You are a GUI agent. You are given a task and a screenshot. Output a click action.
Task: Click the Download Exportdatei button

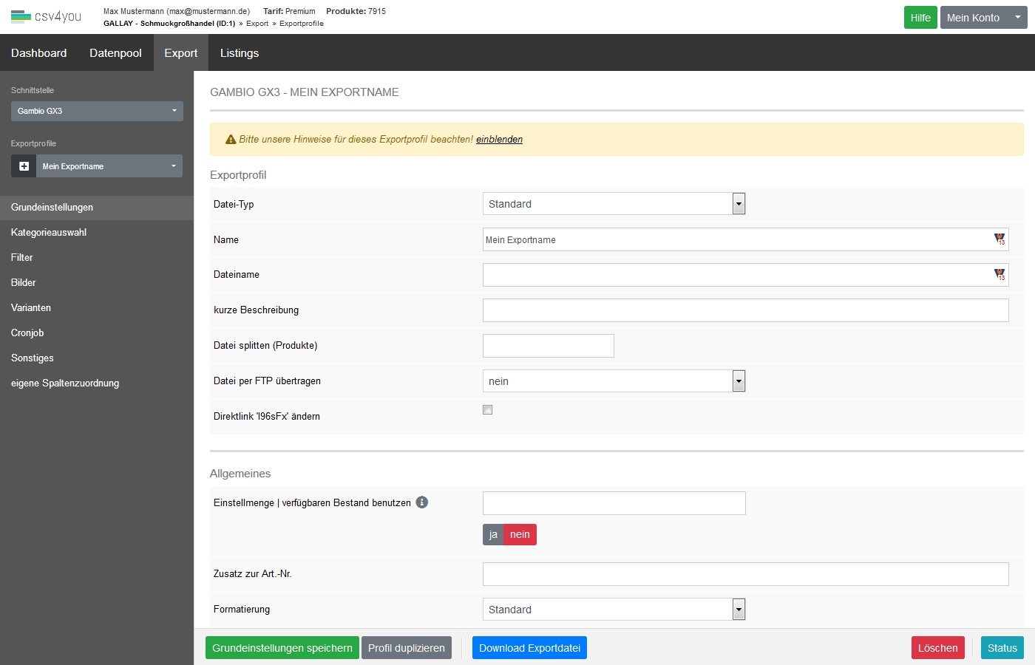(x=529, y=648)
